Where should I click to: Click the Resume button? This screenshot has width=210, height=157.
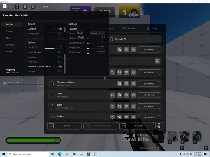coord(136,126)
